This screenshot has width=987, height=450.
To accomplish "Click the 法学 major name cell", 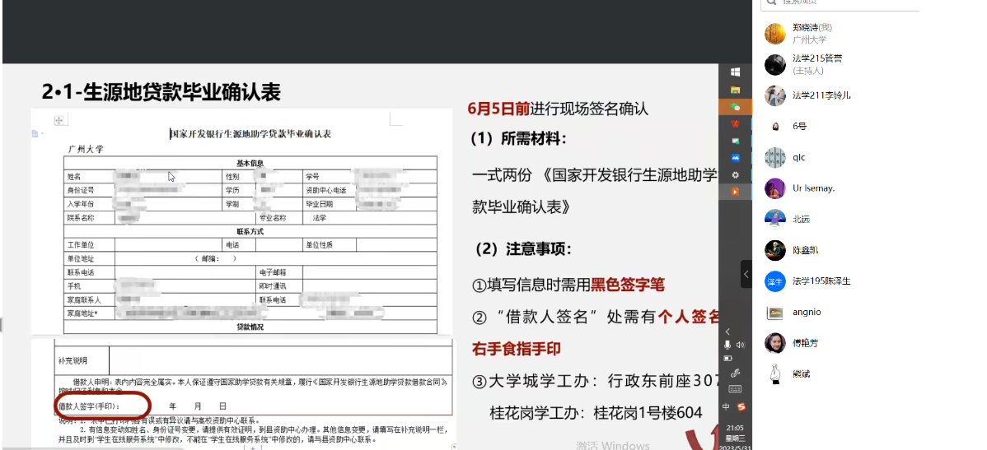I will tap(369, 218).
